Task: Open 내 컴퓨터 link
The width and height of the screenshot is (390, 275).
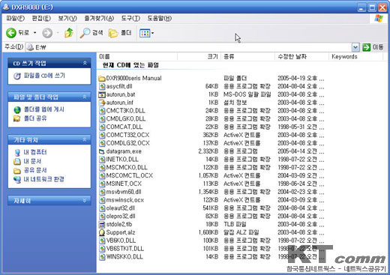Action: coord(35,152)
